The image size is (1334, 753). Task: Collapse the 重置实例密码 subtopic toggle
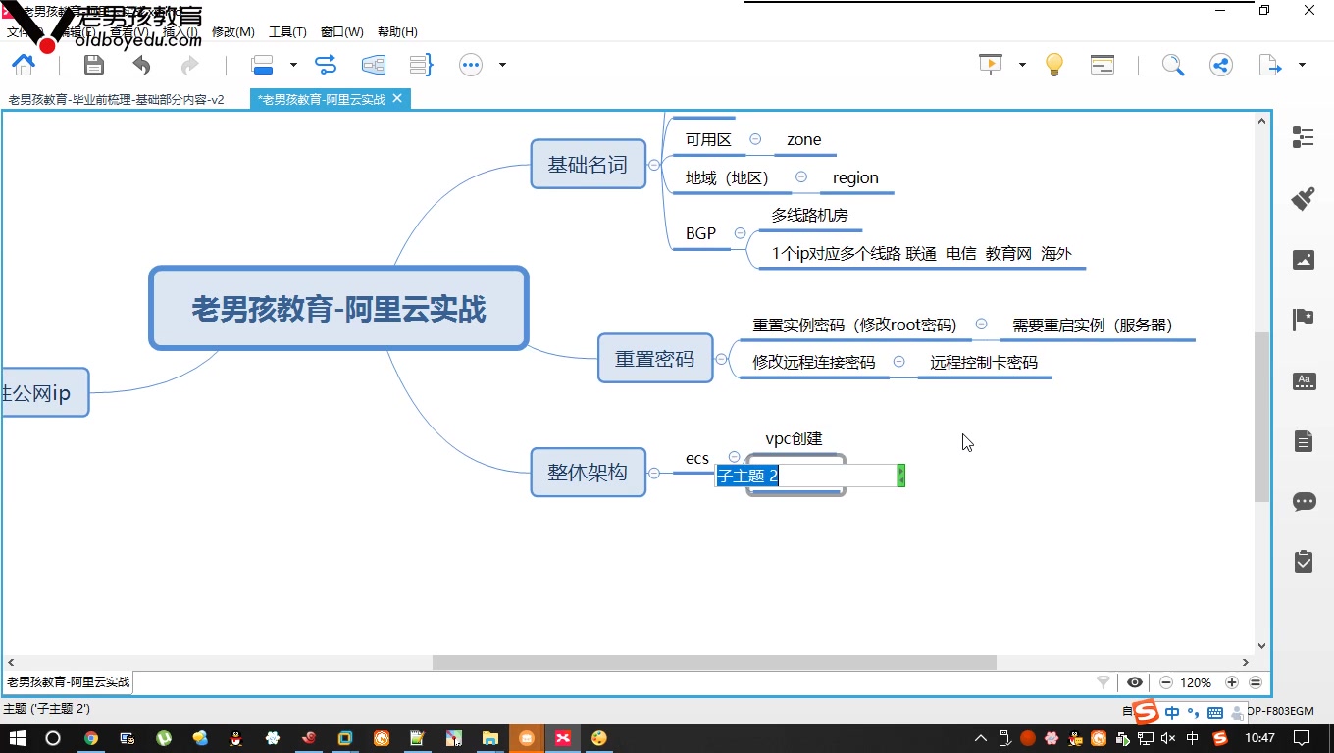coord(981,325)
